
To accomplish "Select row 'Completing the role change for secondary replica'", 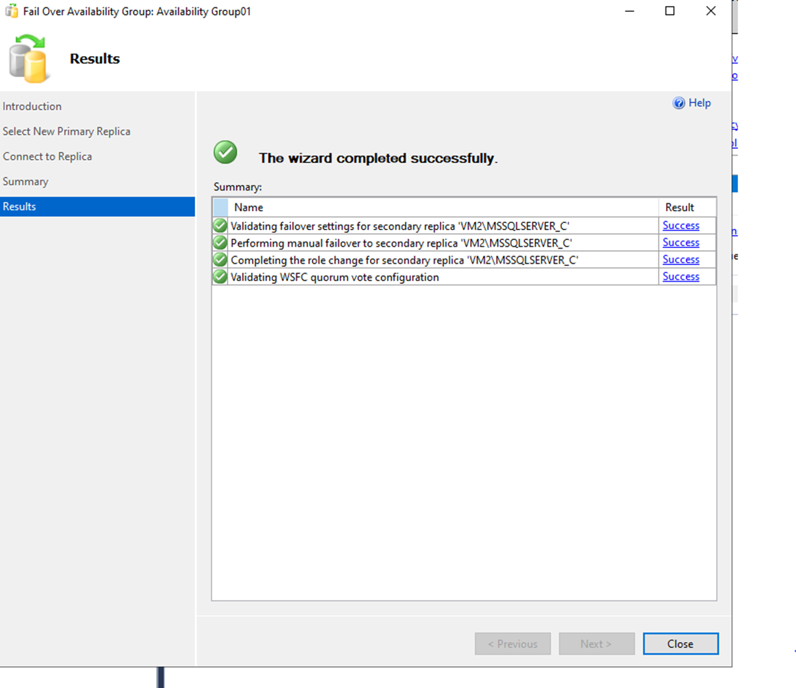I will click(464, 260).
